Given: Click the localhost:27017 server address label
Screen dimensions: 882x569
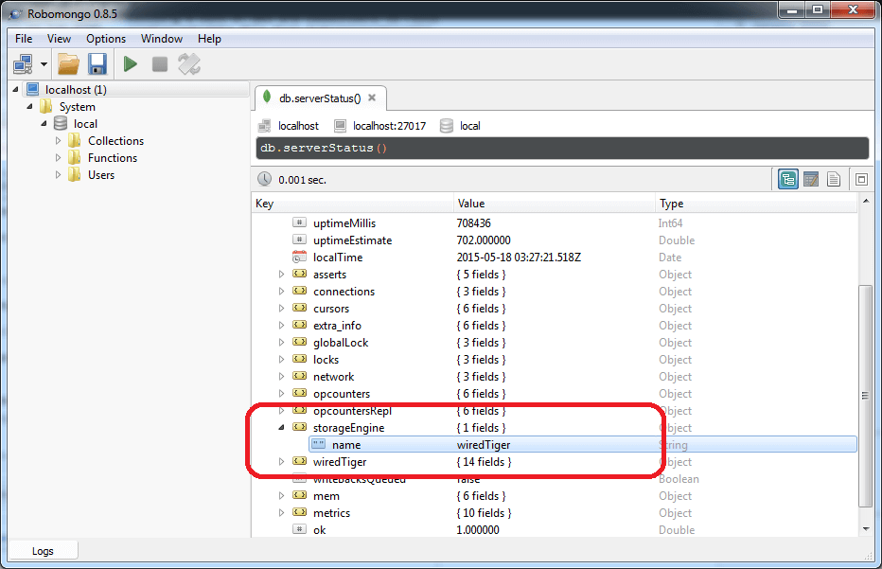Looking at the screenshot, I should (389, 126).
